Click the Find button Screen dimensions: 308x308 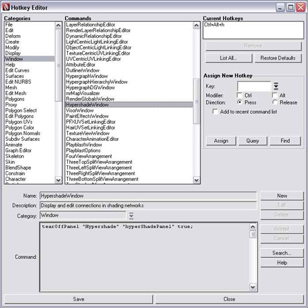285,141
